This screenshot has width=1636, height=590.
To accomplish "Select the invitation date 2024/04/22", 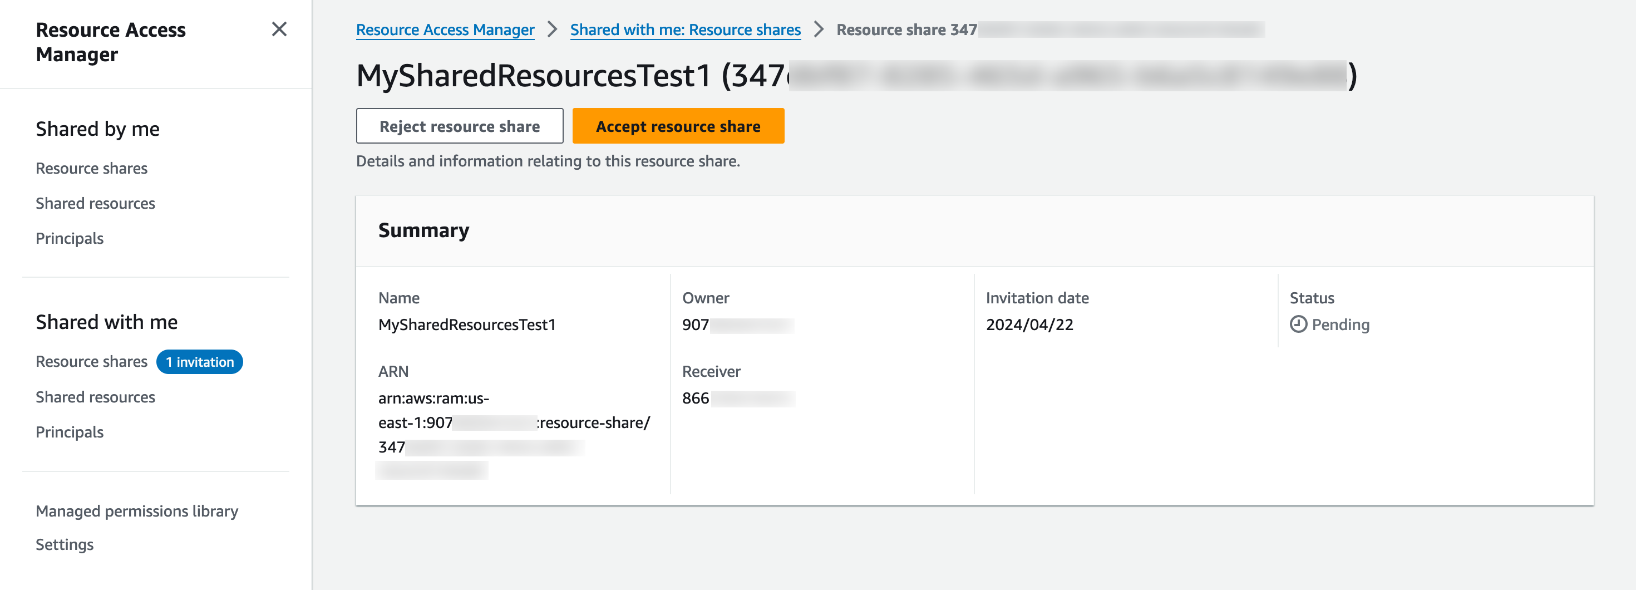I will click(1029, 324).
